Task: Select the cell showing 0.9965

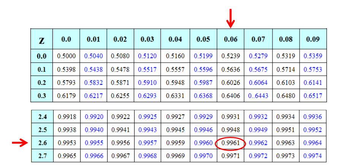Action: point(67,156)
